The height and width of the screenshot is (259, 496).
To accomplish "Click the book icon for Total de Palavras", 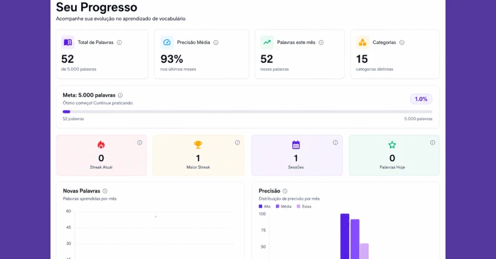I will [x=68, y=43].
